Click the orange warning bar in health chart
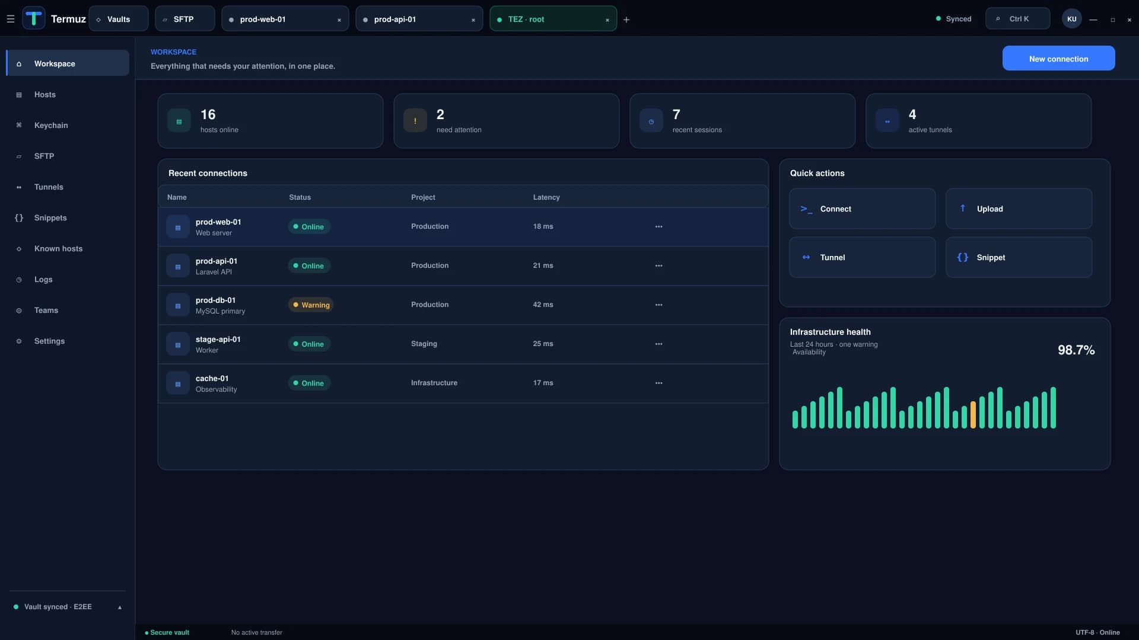The height and width of the screenshot is (640, 1139). (x=973, y=415)
